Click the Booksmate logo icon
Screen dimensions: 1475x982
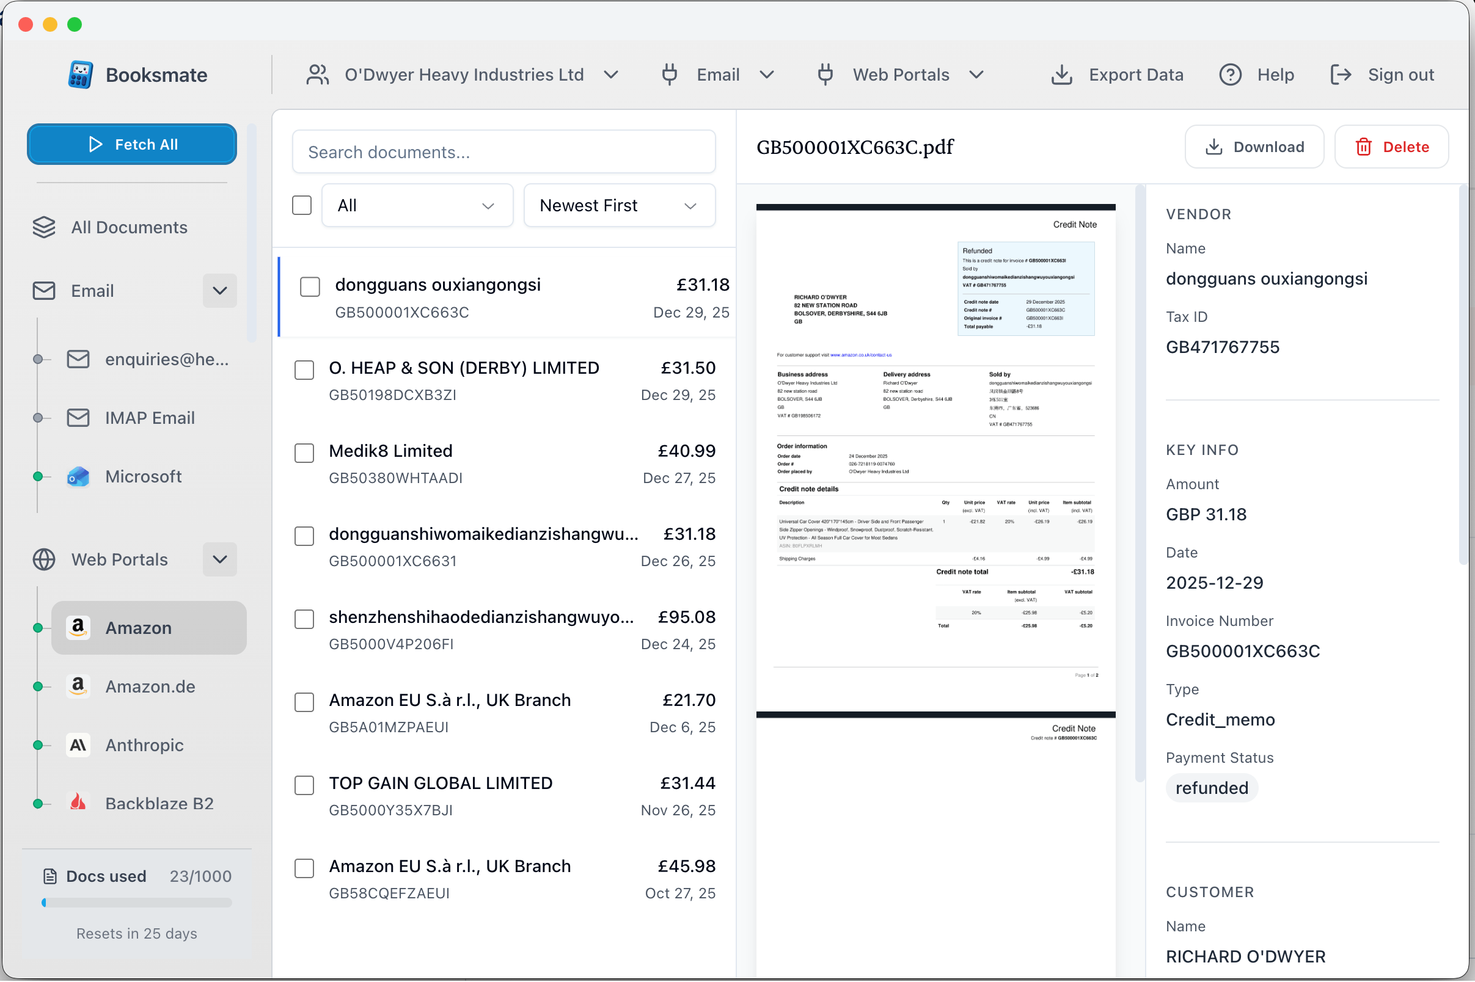(x=80, y=75)
